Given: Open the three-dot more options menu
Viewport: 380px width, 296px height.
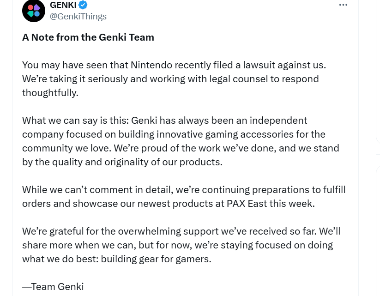Looking at the screenshot, I should [x=343, y=5].
